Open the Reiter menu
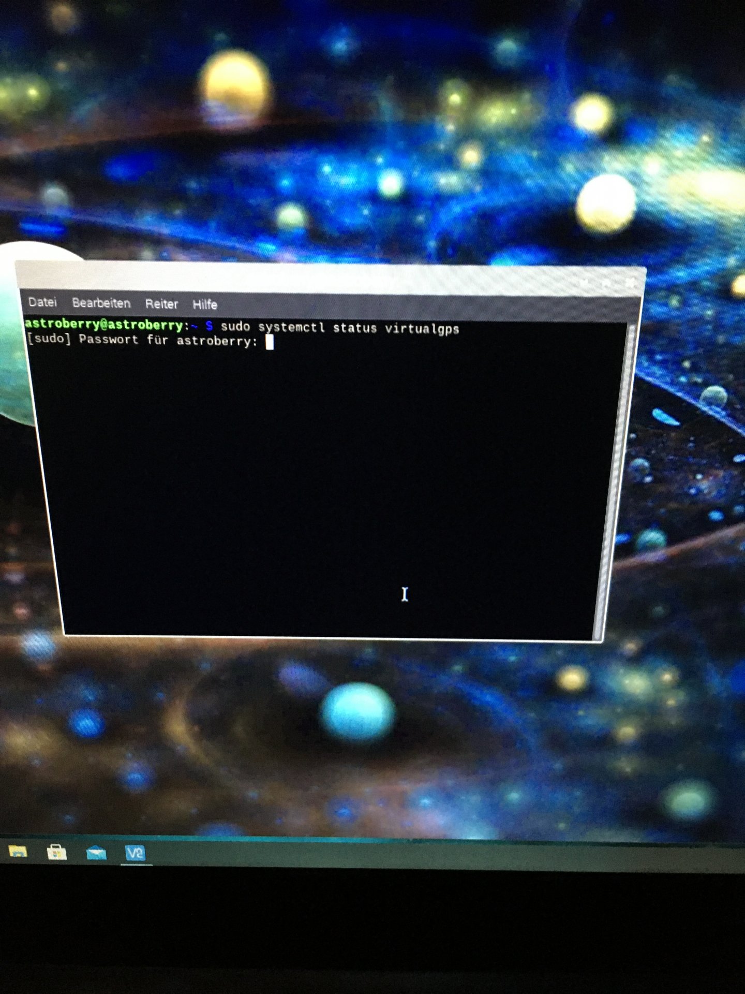The height and width of the screenshot is (994, 745). [161, 304]
